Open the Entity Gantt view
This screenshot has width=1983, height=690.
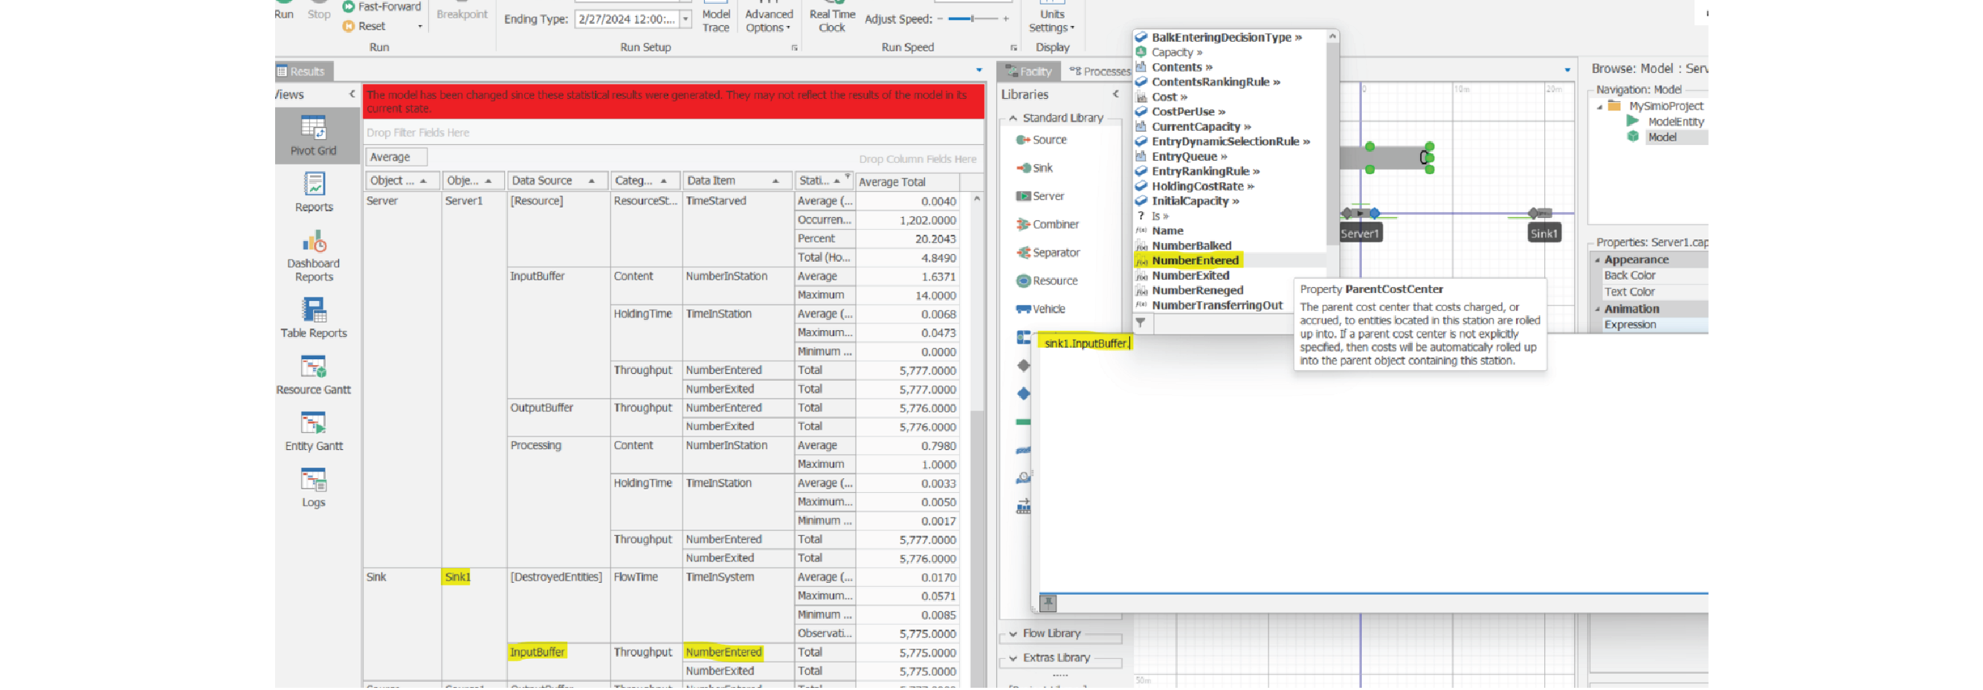313,431
